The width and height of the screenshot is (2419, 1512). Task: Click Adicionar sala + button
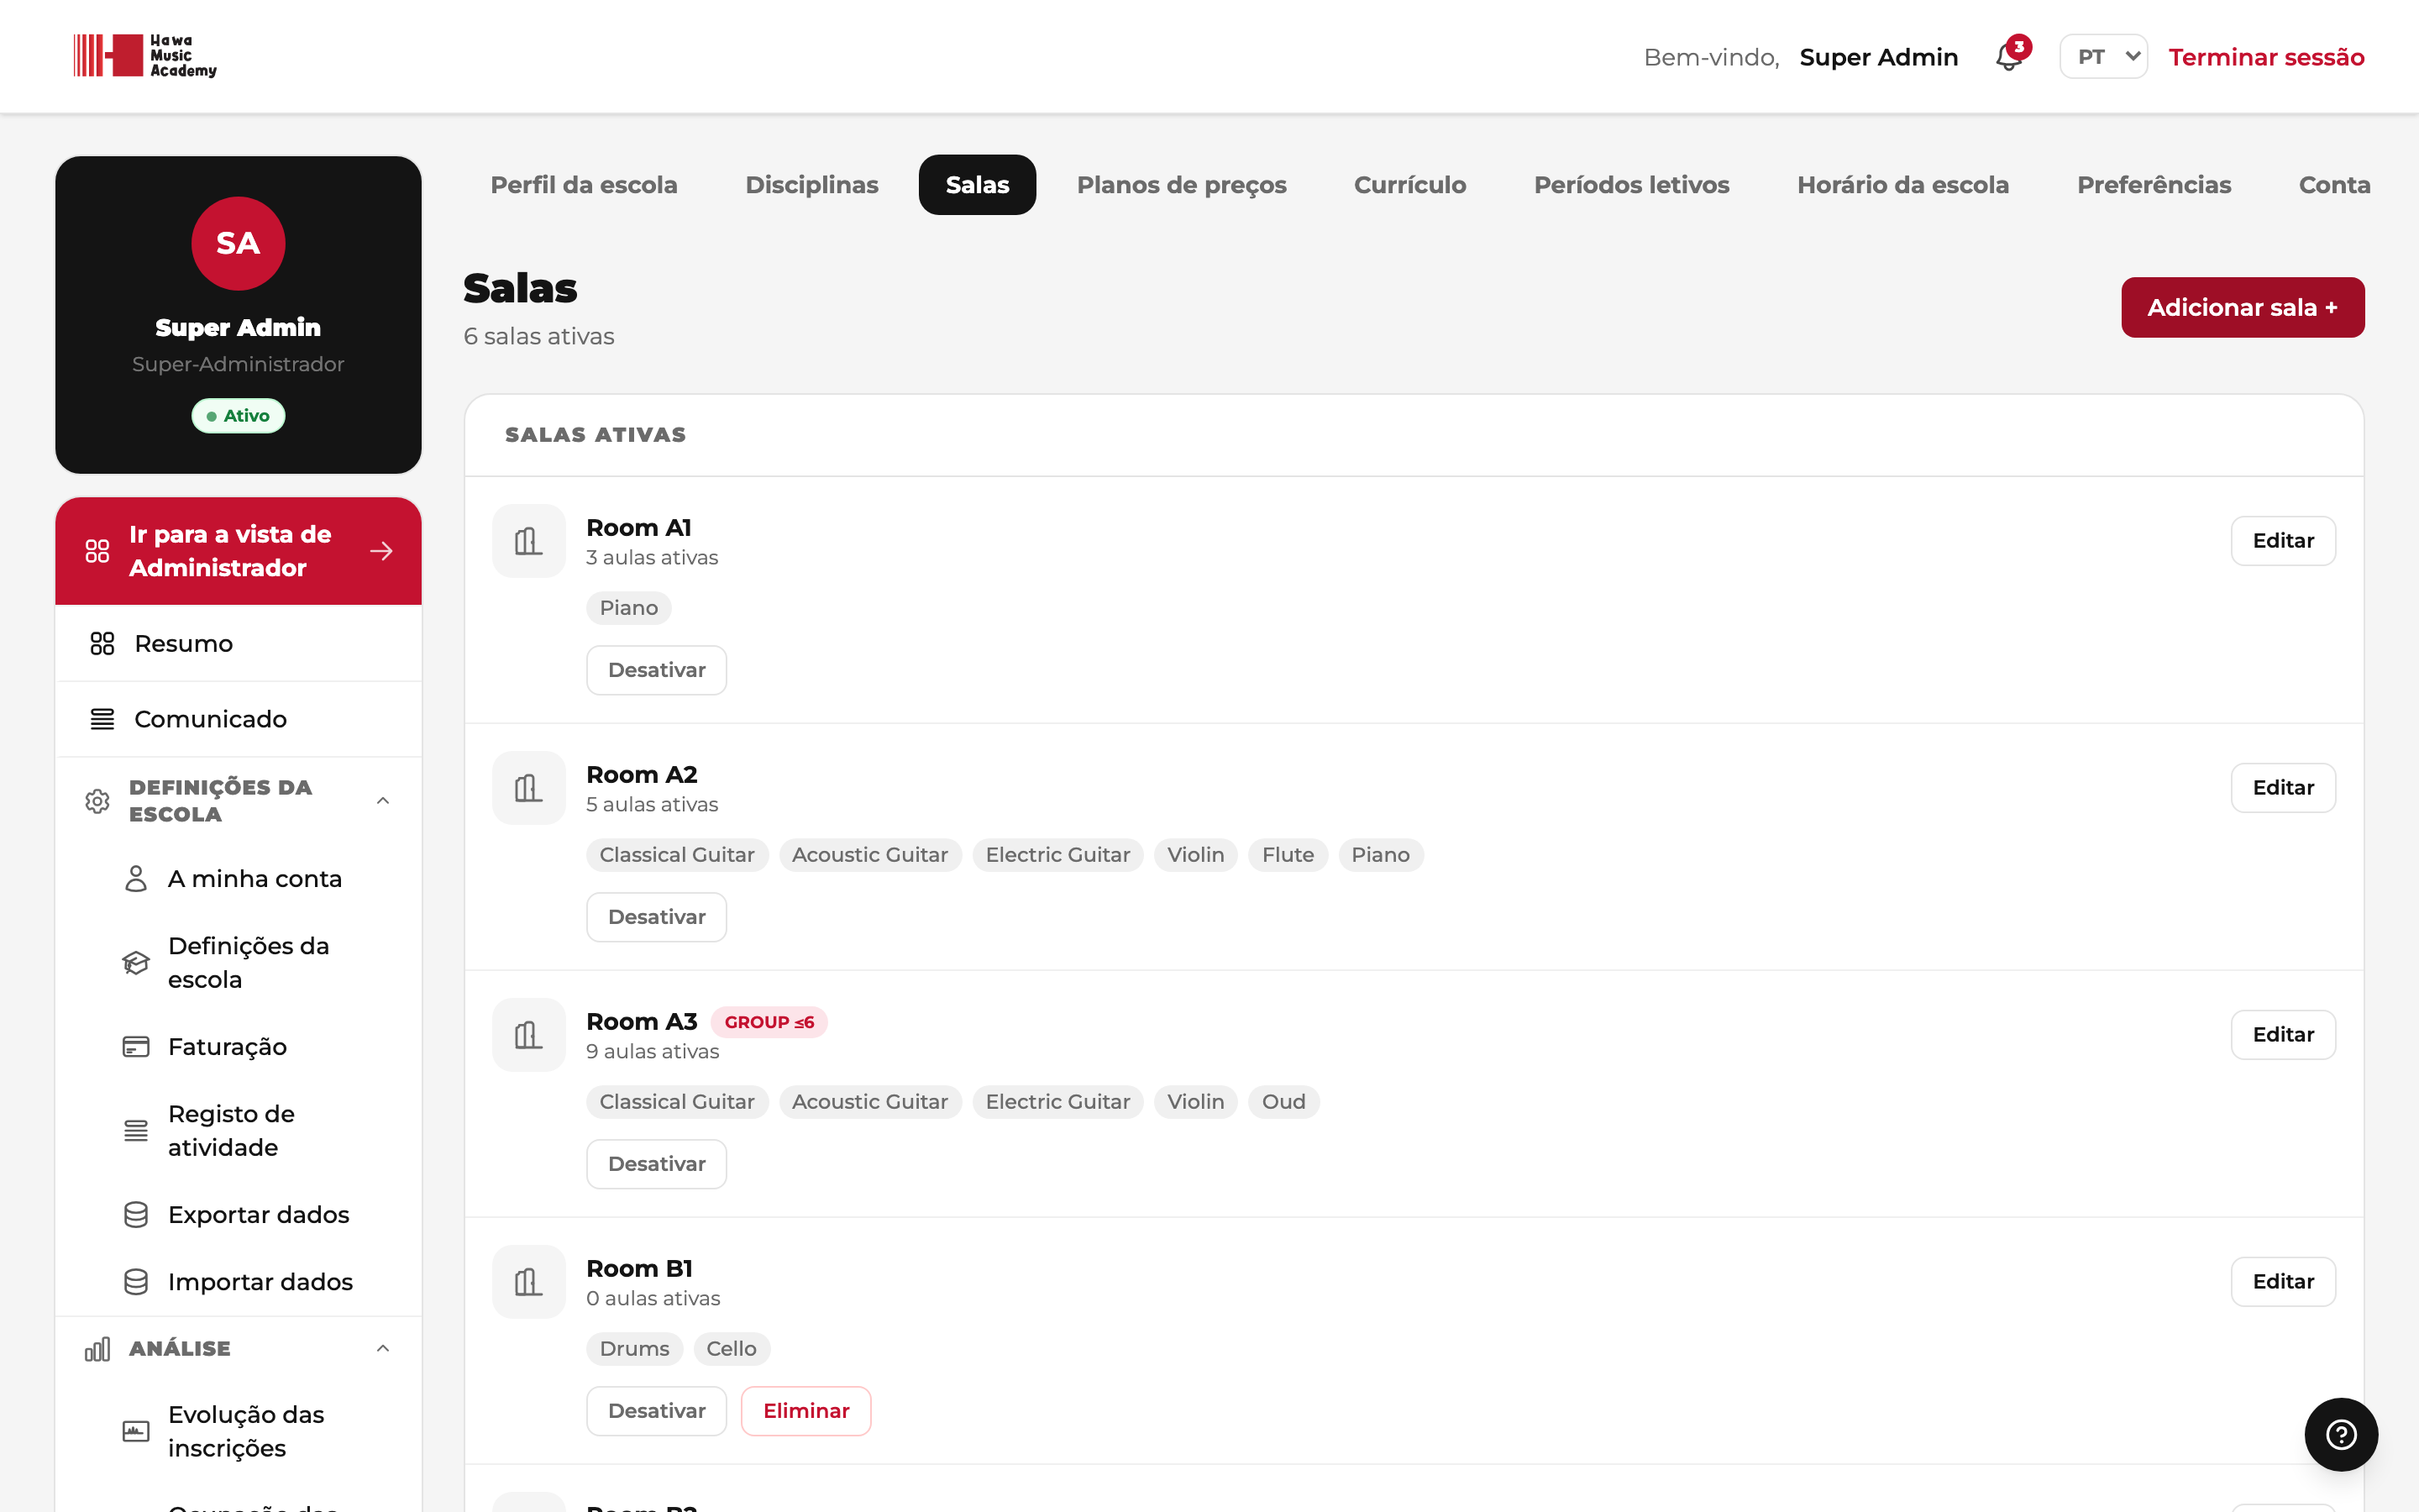pyautogui.click(x=2242, y=307)
